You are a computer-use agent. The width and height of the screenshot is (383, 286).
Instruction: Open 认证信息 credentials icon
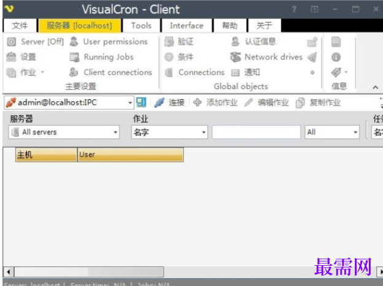(x=235, y=42)
